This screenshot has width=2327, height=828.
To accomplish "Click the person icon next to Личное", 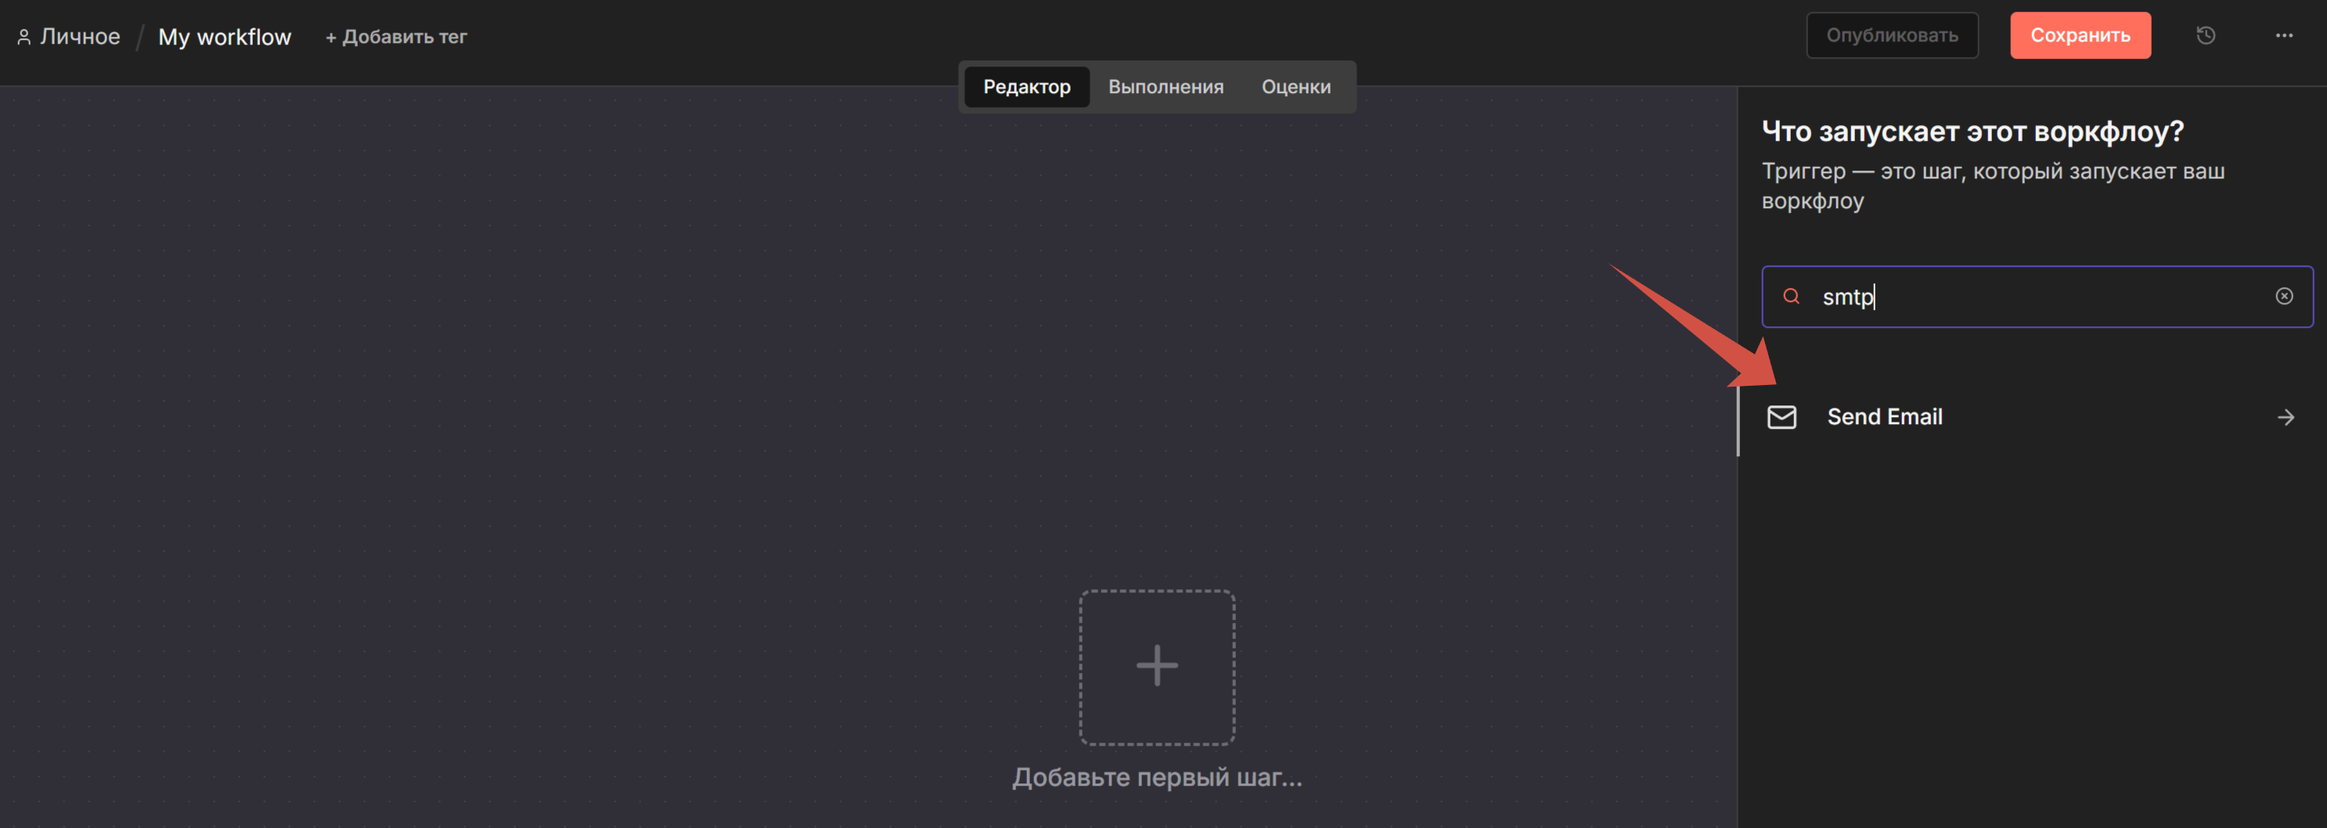I will 24,37.
